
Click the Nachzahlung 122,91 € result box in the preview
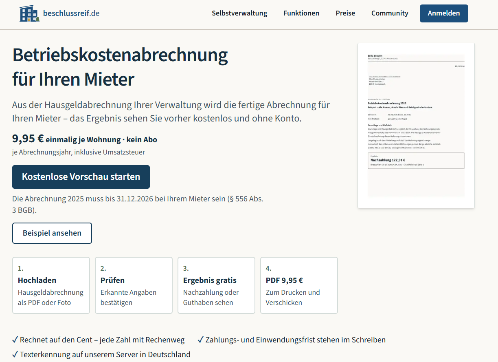coord(416,161)
